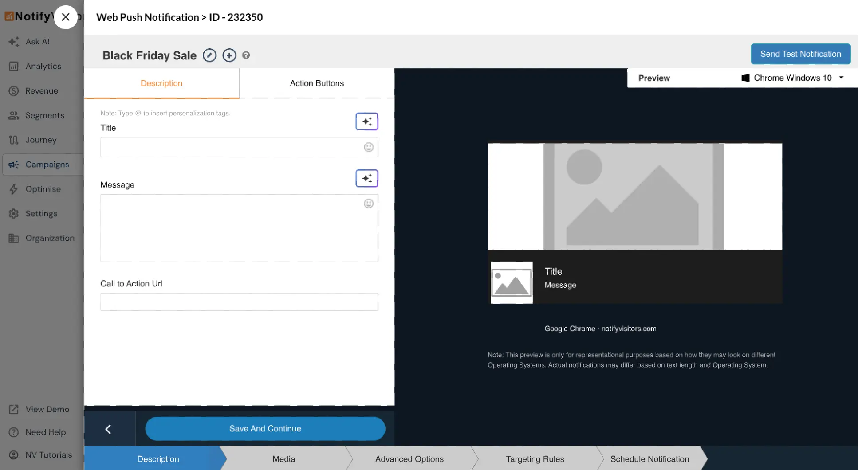Click the pencil edit icon beside Black Friday Sale

[x=209, y=55]
